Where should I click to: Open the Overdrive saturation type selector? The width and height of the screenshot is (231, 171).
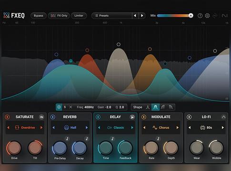pos(25,128)
